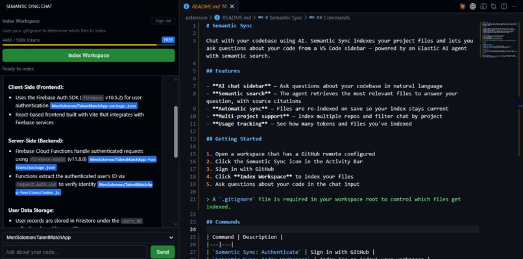Click 'Uses your .gitignore to determine' description
This screenshot has width=523, height=259.
coord(55,30)
